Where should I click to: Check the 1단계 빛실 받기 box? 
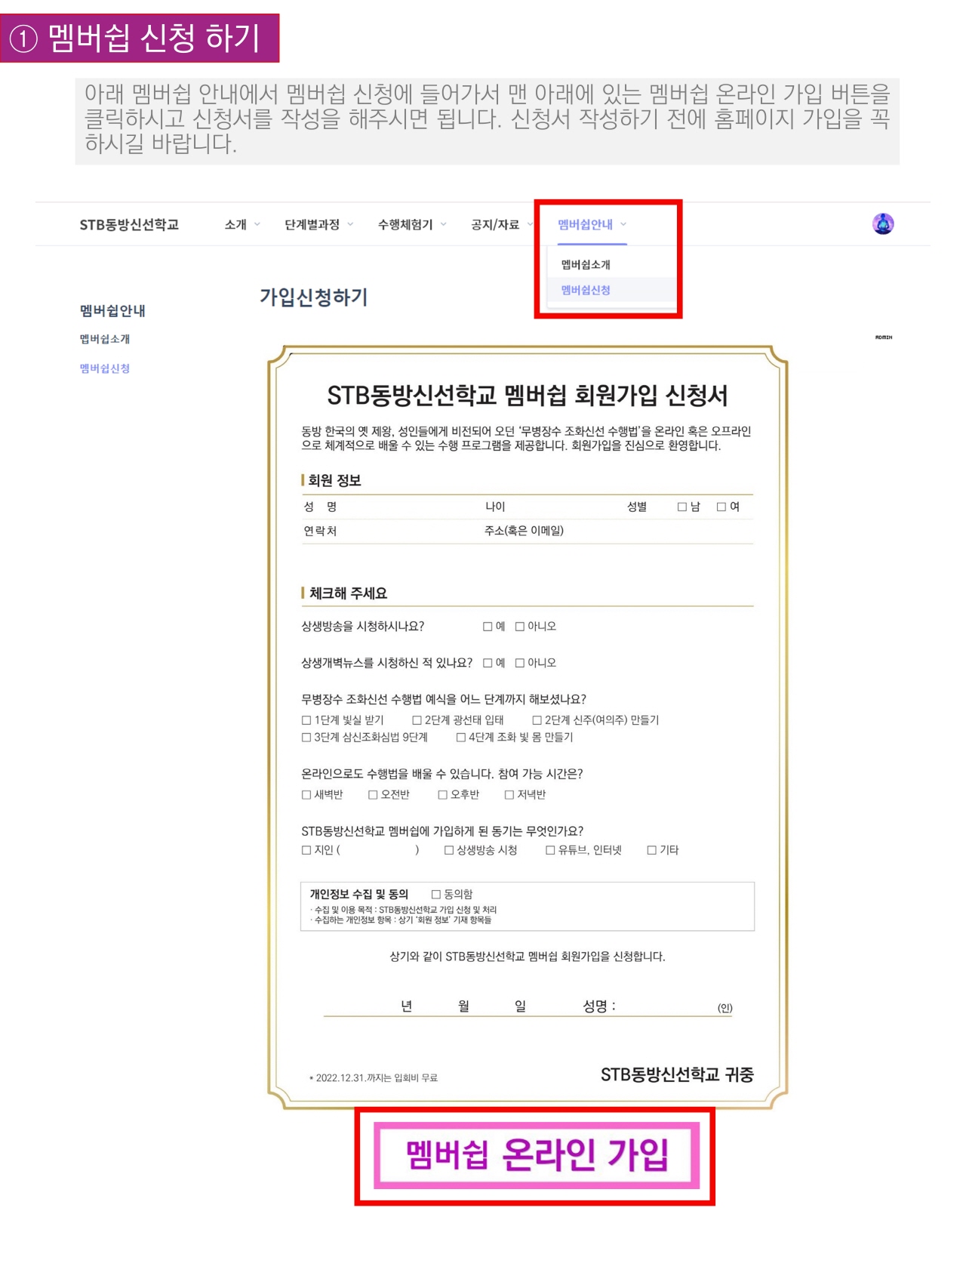coord(306,721)
